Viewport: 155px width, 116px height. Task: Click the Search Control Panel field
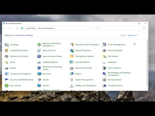(124, 28)
